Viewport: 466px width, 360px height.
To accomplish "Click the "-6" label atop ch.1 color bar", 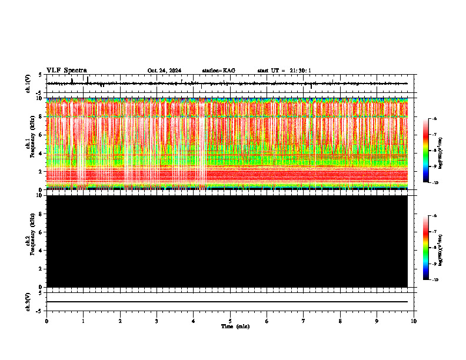I will [434, 119].
